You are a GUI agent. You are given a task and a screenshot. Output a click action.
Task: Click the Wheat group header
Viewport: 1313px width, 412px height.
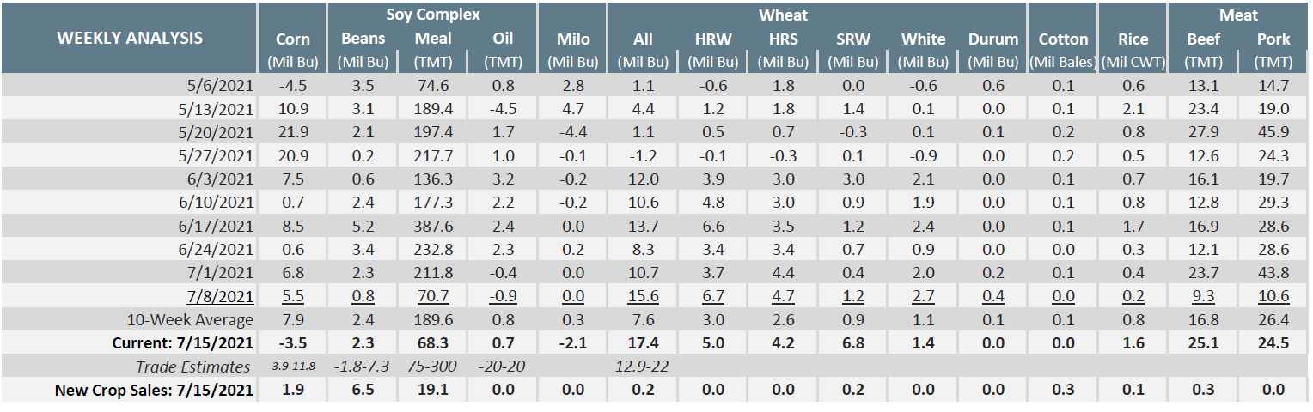782,15
